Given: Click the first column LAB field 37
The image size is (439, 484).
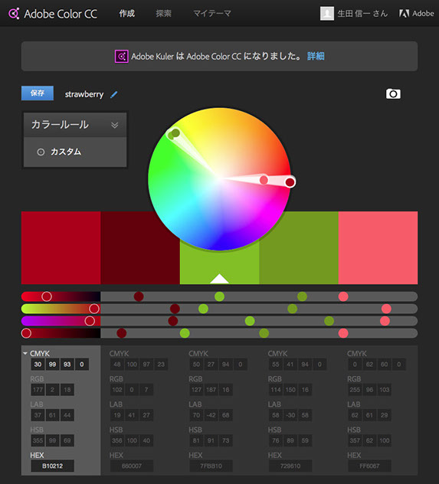Looking at the screenshot, I should (38, 415).
